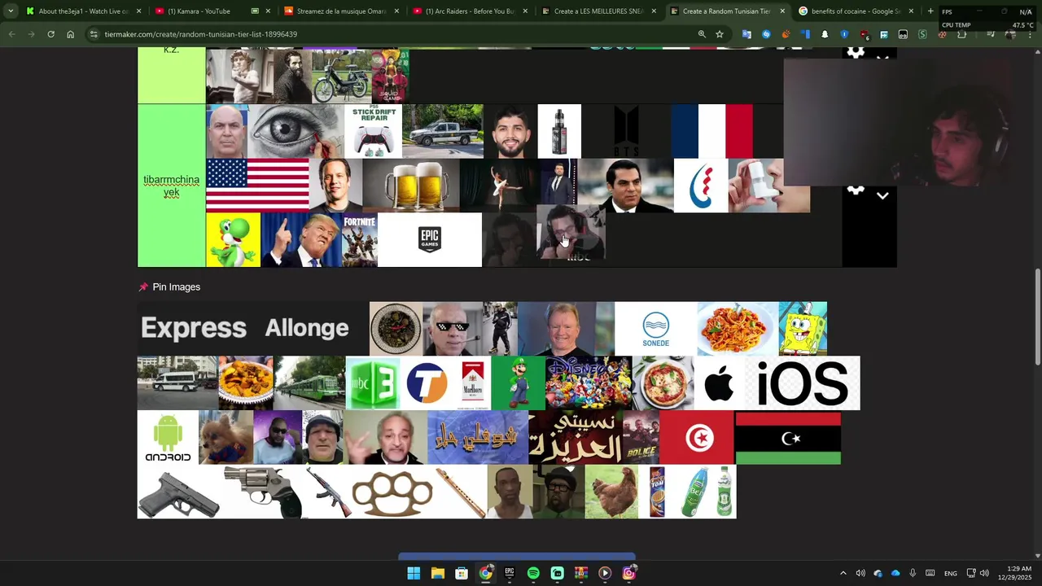The image size is (1042, 586).
Task: Open the page zoom magnifier icon
Action: point(702,34)
